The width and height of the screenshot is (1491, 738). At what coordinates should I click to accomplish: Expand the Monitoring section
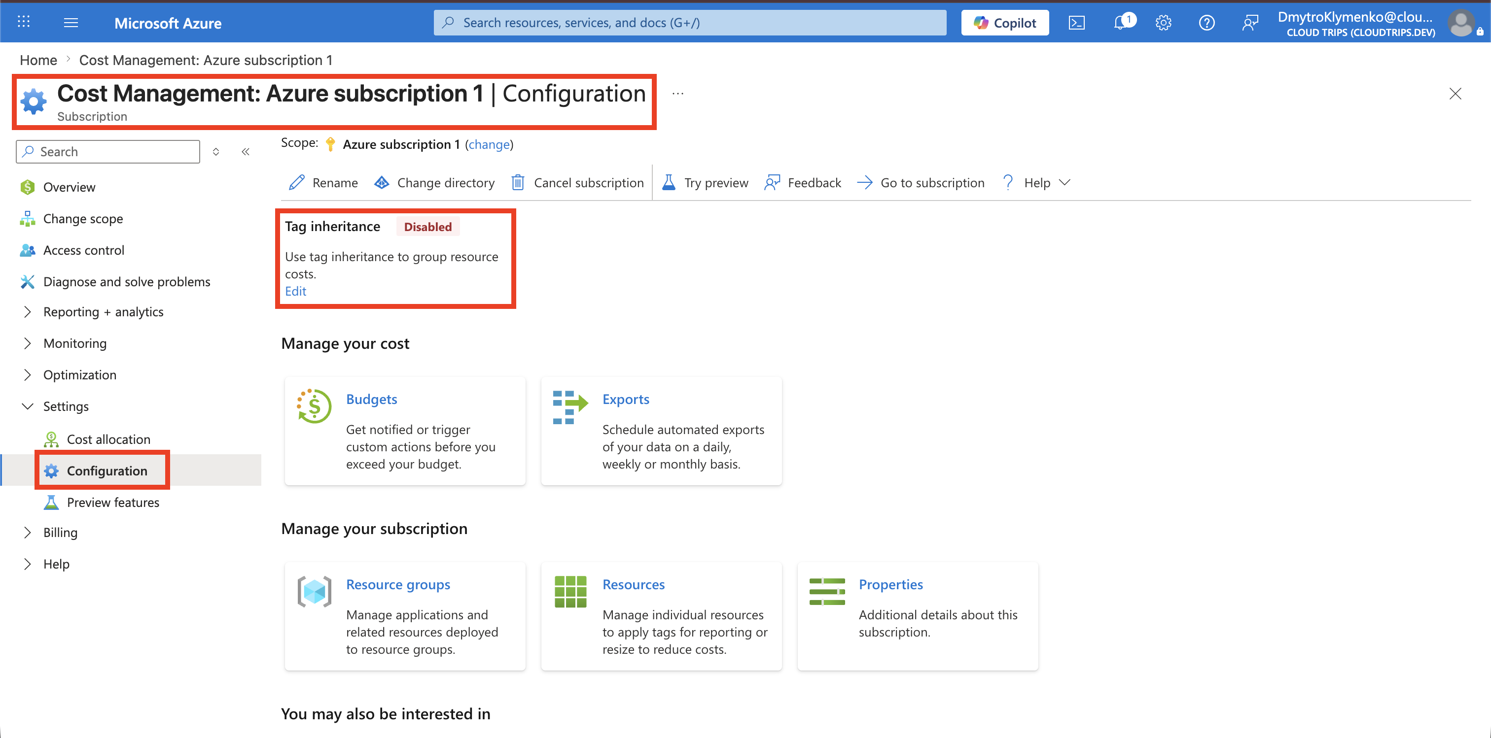click(x=75, y=343)
